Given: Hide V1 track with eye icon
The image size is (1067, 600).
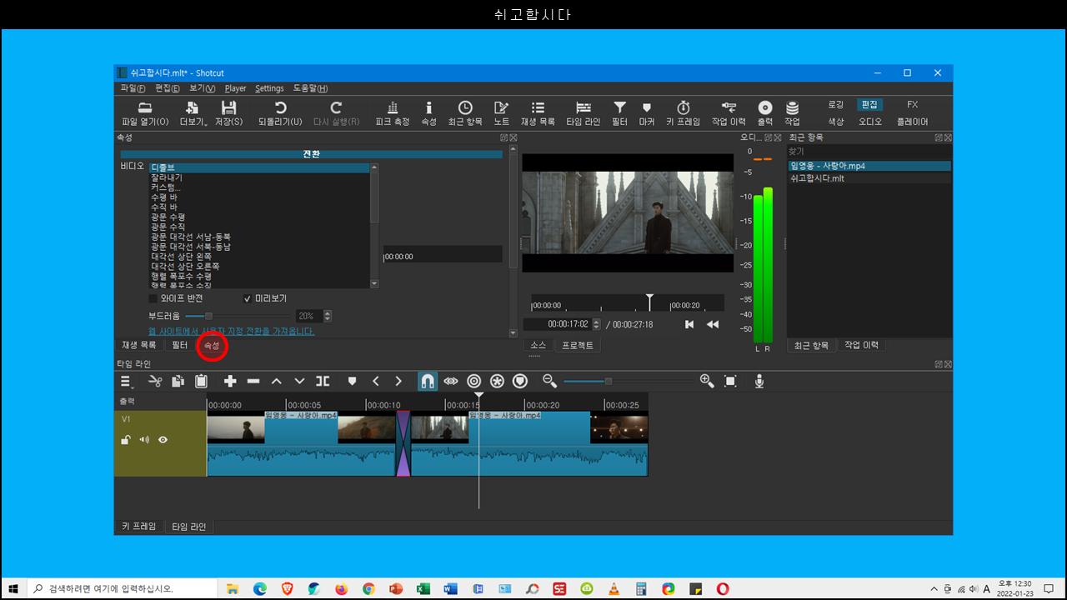Looking at the screenshot, I should pos(163,440).
